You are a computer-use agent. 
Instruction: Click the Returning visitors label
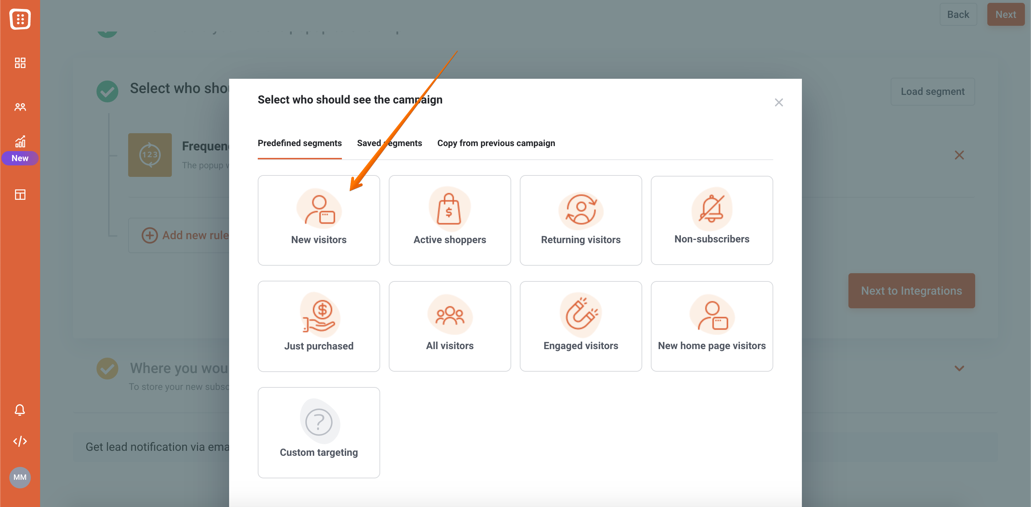coord(581,240)
